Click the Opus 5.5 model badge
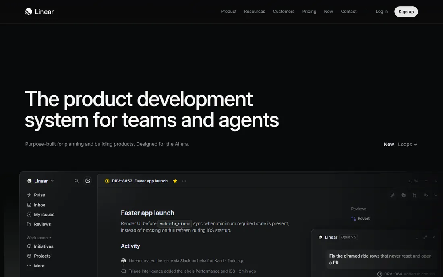 pos(348,237)
